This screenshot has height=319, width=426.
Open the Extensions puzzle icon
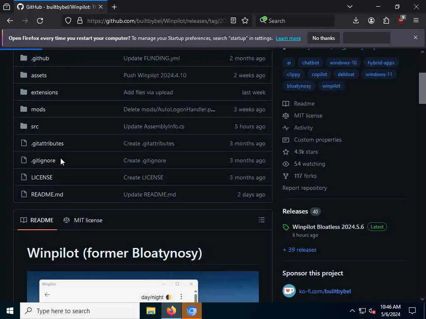tap(386, 21)
